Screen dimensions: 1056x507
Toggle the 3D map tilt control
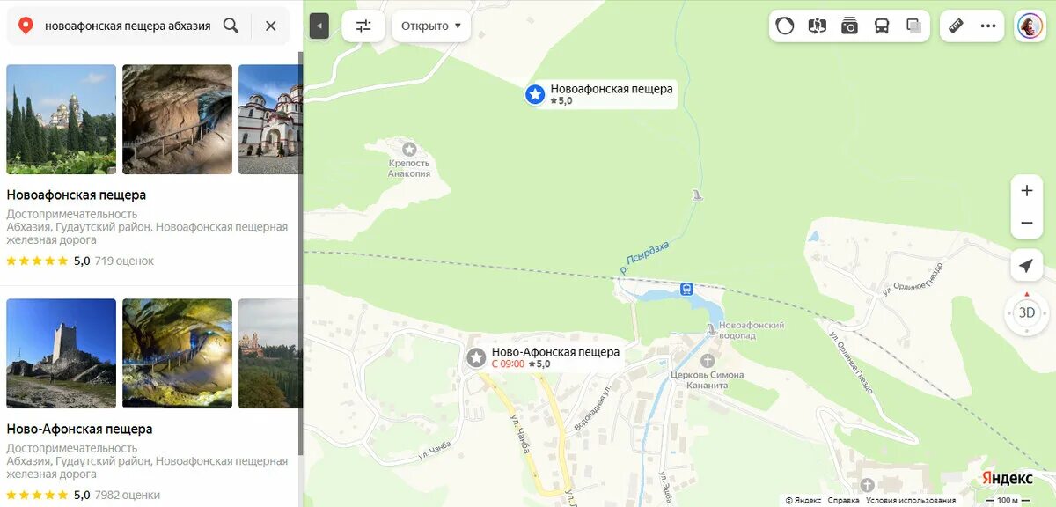[x=1026, y=312]
